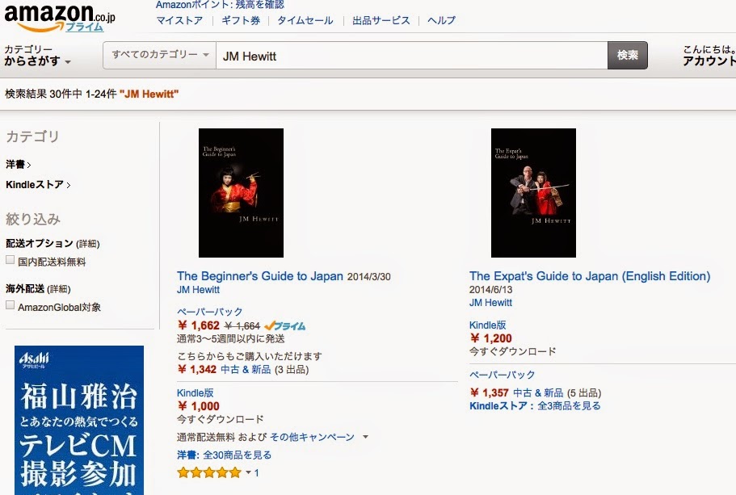This screenshot has width=736, height=495.
Task: Open the five-star rating of Beginner's Guide
Action: 209,472
